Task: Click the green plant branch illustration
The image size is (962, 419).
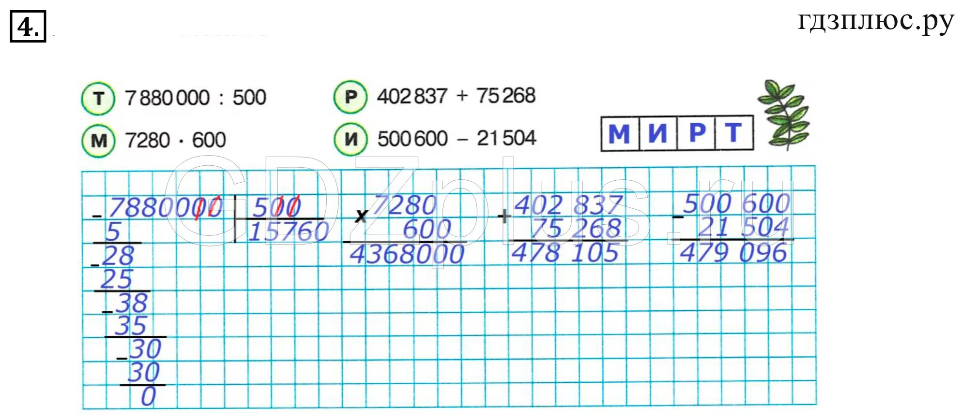Action: [784, 115]
